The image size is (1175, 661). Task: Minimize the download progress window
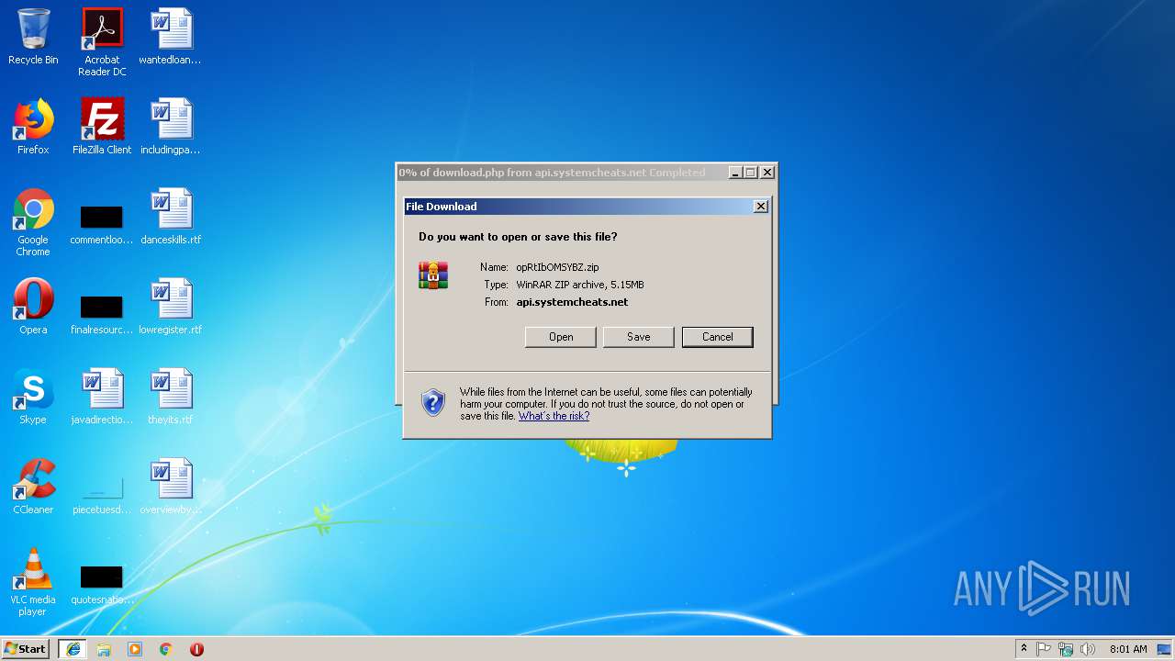click(x=735, y=173)
